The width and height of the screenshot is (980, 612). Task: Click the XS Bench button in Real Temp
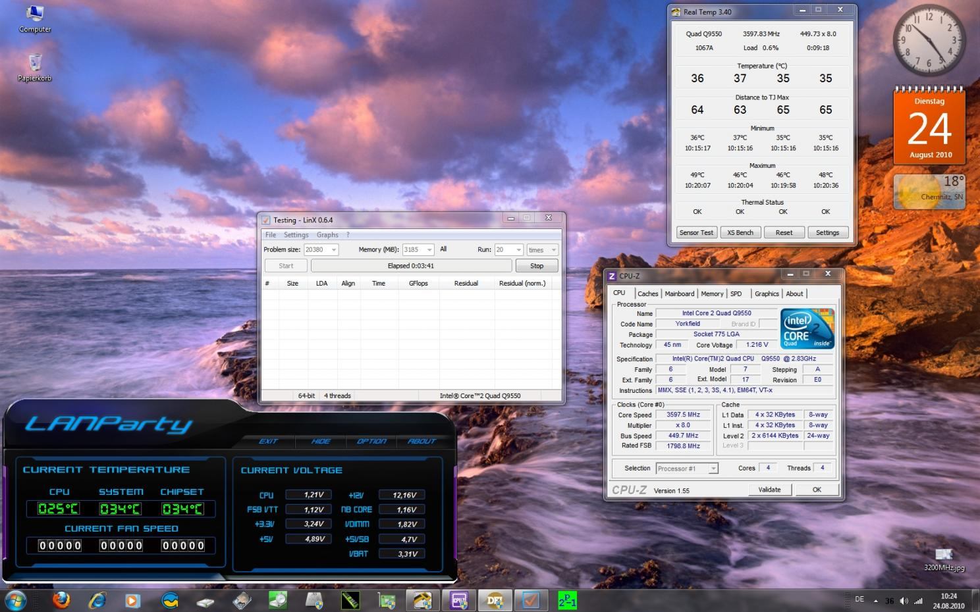pos(740,232)
